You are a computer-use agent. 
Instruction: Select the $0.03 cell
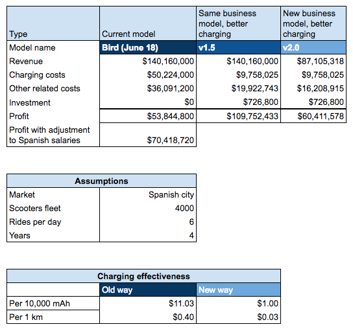coord(238,317)
